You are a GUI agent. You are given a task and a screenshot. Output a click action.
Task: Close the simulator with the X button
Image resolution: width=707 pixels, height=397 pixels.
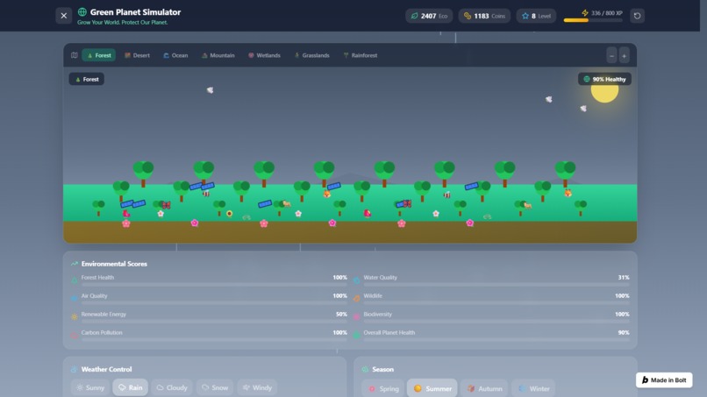[63, 16]
